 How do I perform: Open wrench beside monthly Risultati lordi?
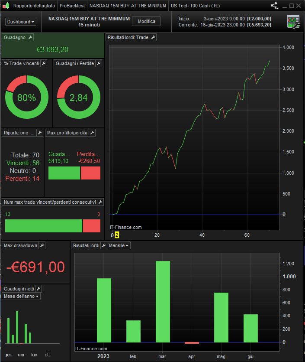pyautogui.click(x=104, y=245)
